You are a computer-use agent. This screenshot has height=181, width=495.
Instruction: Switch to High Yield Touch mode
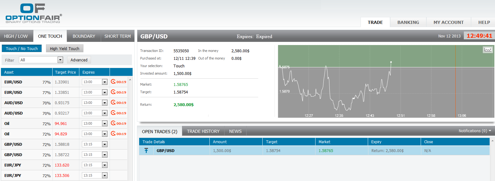tap(65, 48)
